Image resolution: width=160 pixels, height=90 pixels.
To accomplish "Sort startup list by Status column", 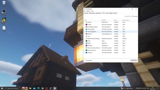I will tap(118, 20).
